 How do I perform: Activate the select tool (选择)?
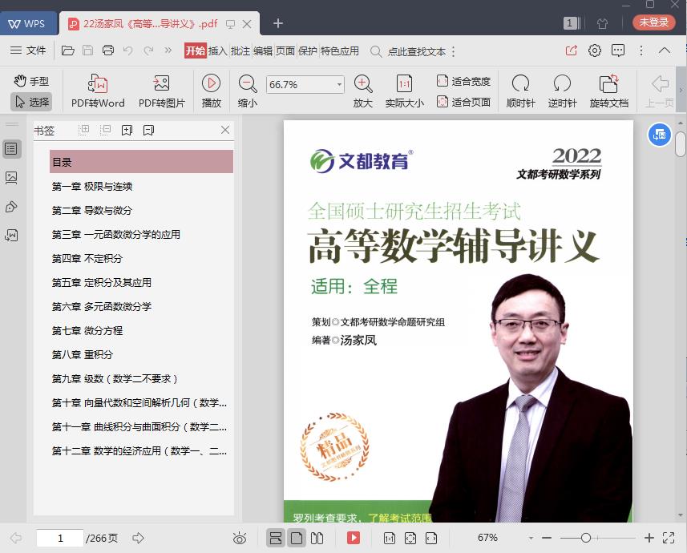[x=31, y=102]
